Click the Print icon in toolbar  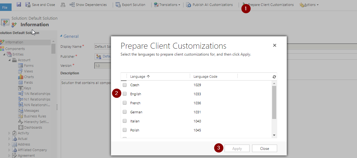coord(63,5)
